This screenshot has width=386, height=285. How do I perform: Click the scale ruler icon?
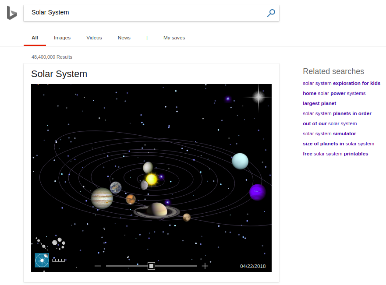59,260
